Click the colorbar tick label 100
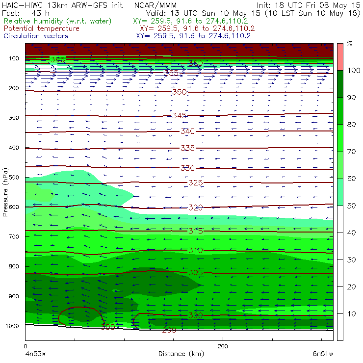Screen dimensions: 363x363 tap(354, 70)
